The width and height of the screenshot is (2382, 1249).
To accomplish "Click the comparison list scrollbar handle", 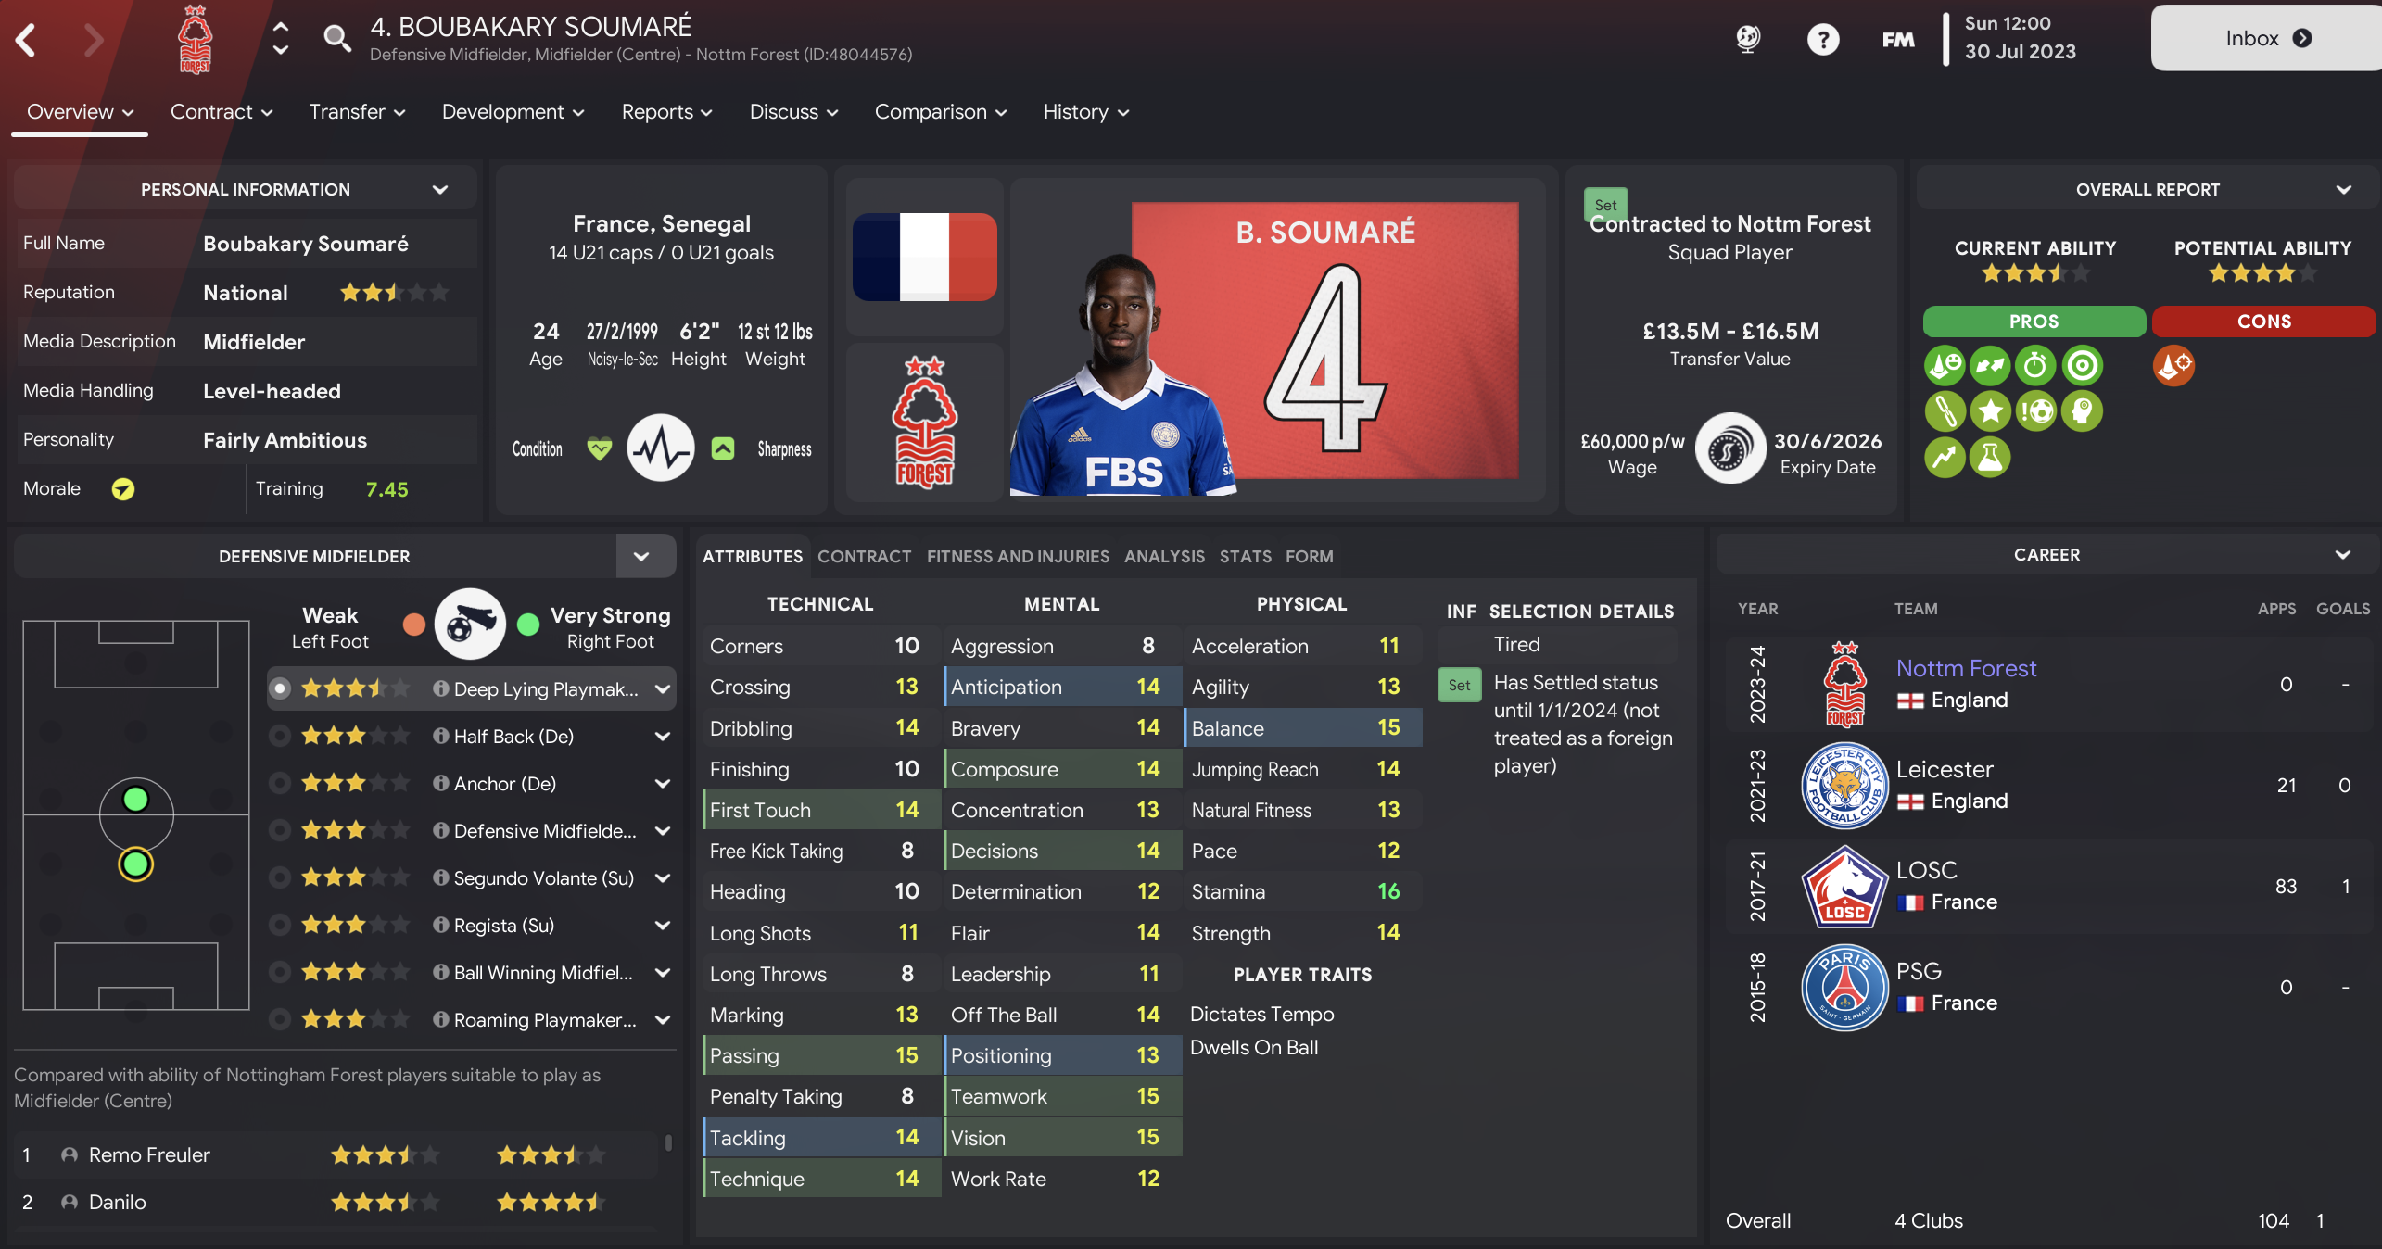I will click(x=668, y=1142).
